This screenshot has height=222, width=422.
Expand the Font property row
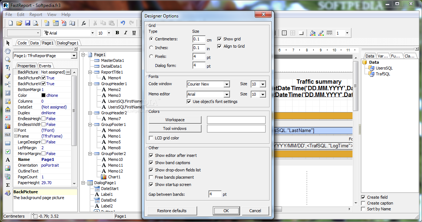coord(16,130)
